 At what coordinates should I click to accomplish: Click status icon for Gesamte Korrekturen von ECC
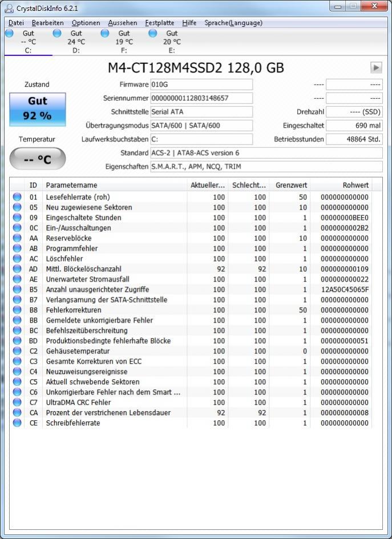pos(17,361)
